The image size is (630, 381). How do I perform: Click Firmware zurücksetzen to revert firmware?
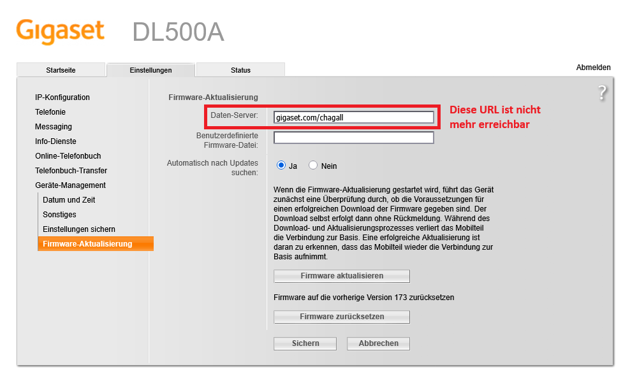click(x=341, y=317)
